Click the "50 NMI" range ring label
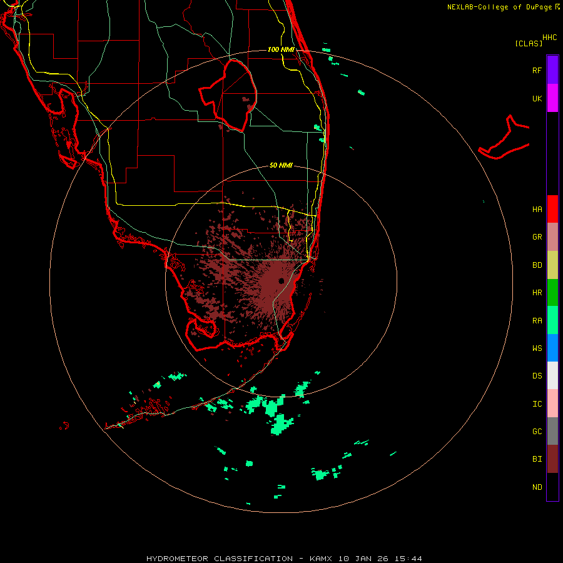The width and height of the screenshot is (563, 563). 281,165
